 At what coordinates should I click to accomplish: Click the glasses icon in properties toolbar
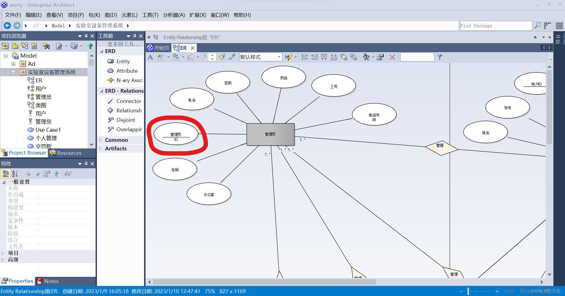(x=68, y=174)
